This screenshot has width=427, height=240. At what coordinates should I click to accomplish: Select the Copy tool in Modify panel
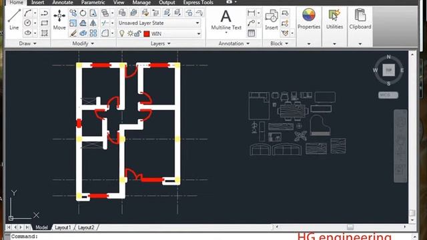click(73, 13)
